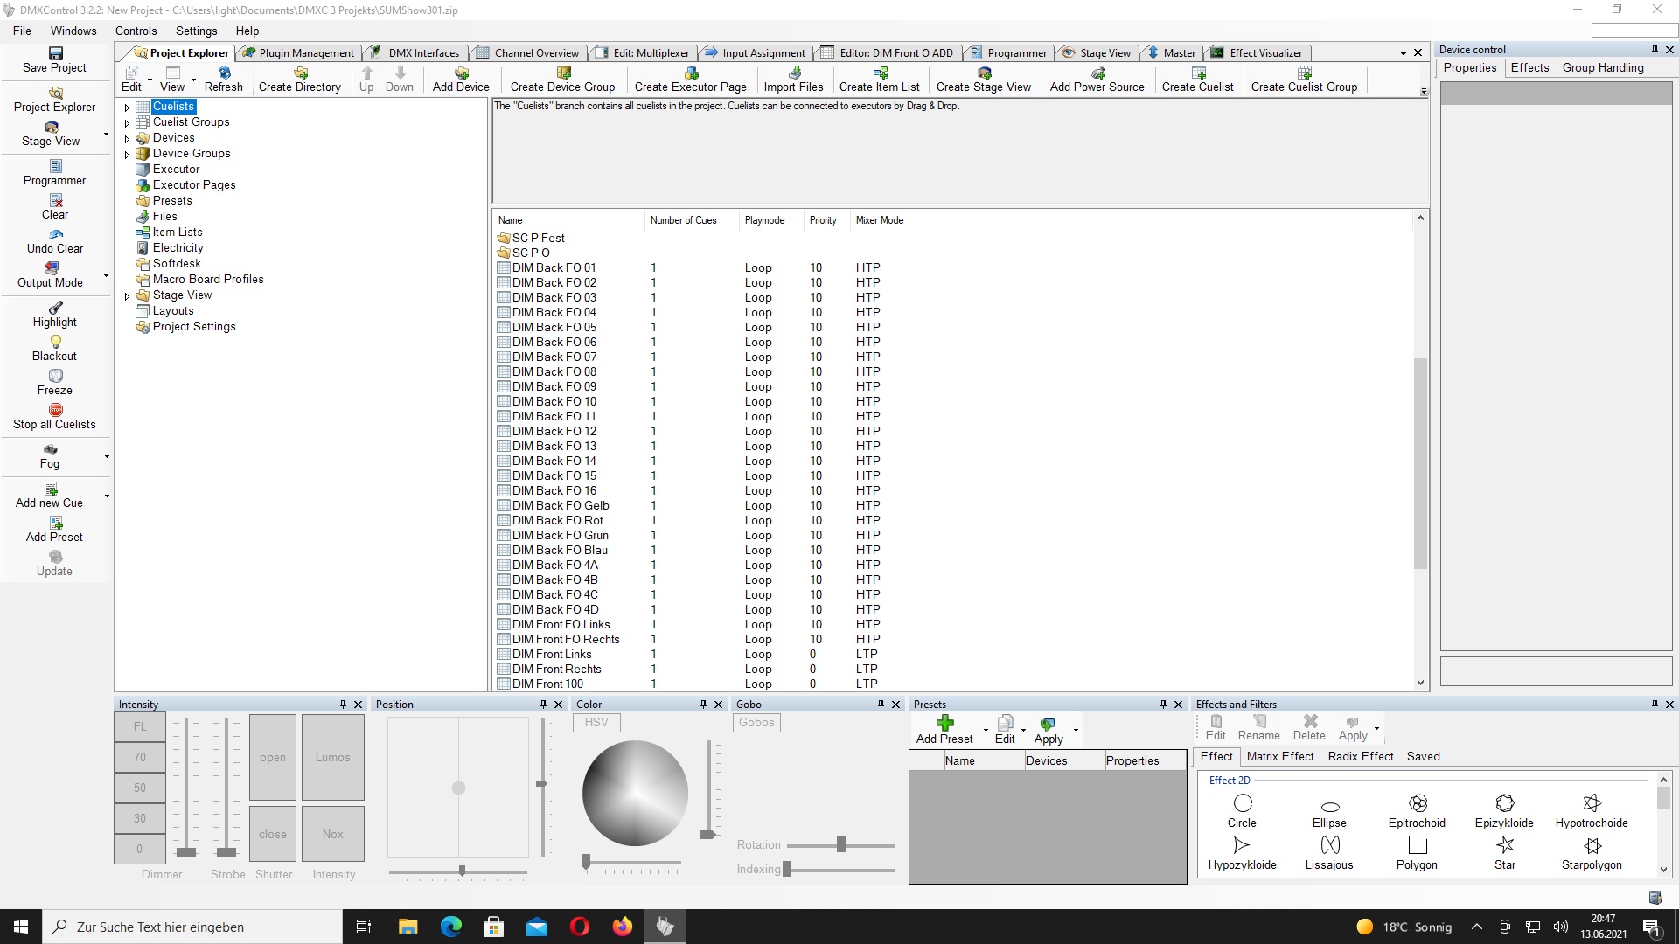Open the Fog dropdown arrow
Screen dimensions: 1679x944
[x=107, y=456]
